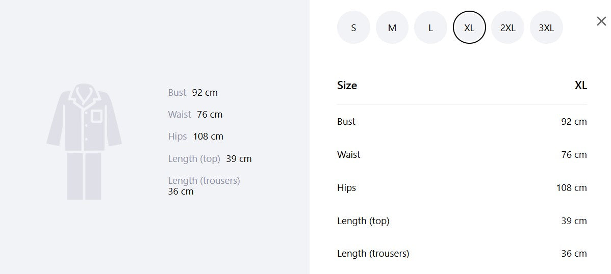
Task: Select the XL size option
Action: point(469,27)
